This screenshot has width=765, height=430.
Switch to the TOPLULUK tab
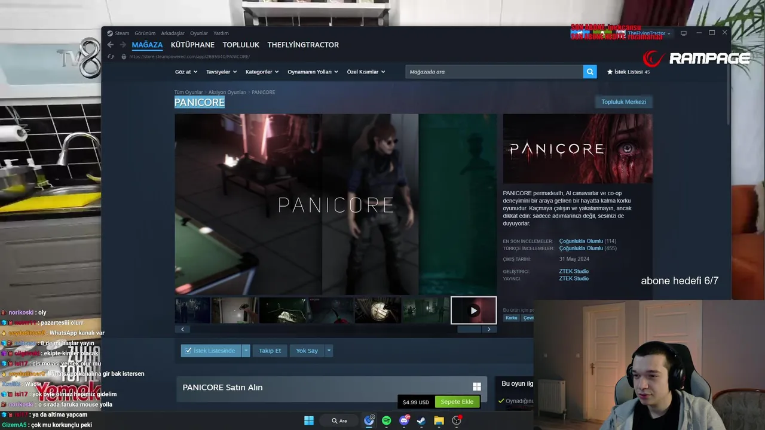241,45
